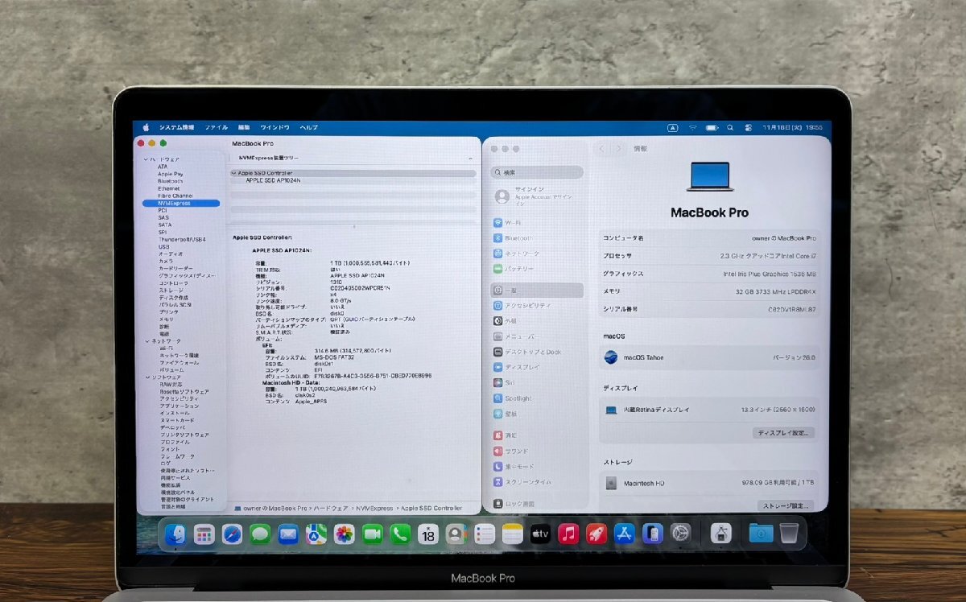Open App Store from the Dock
Image resolution: width=966 pixels, height=602 pixels.
tap(625, 534)
